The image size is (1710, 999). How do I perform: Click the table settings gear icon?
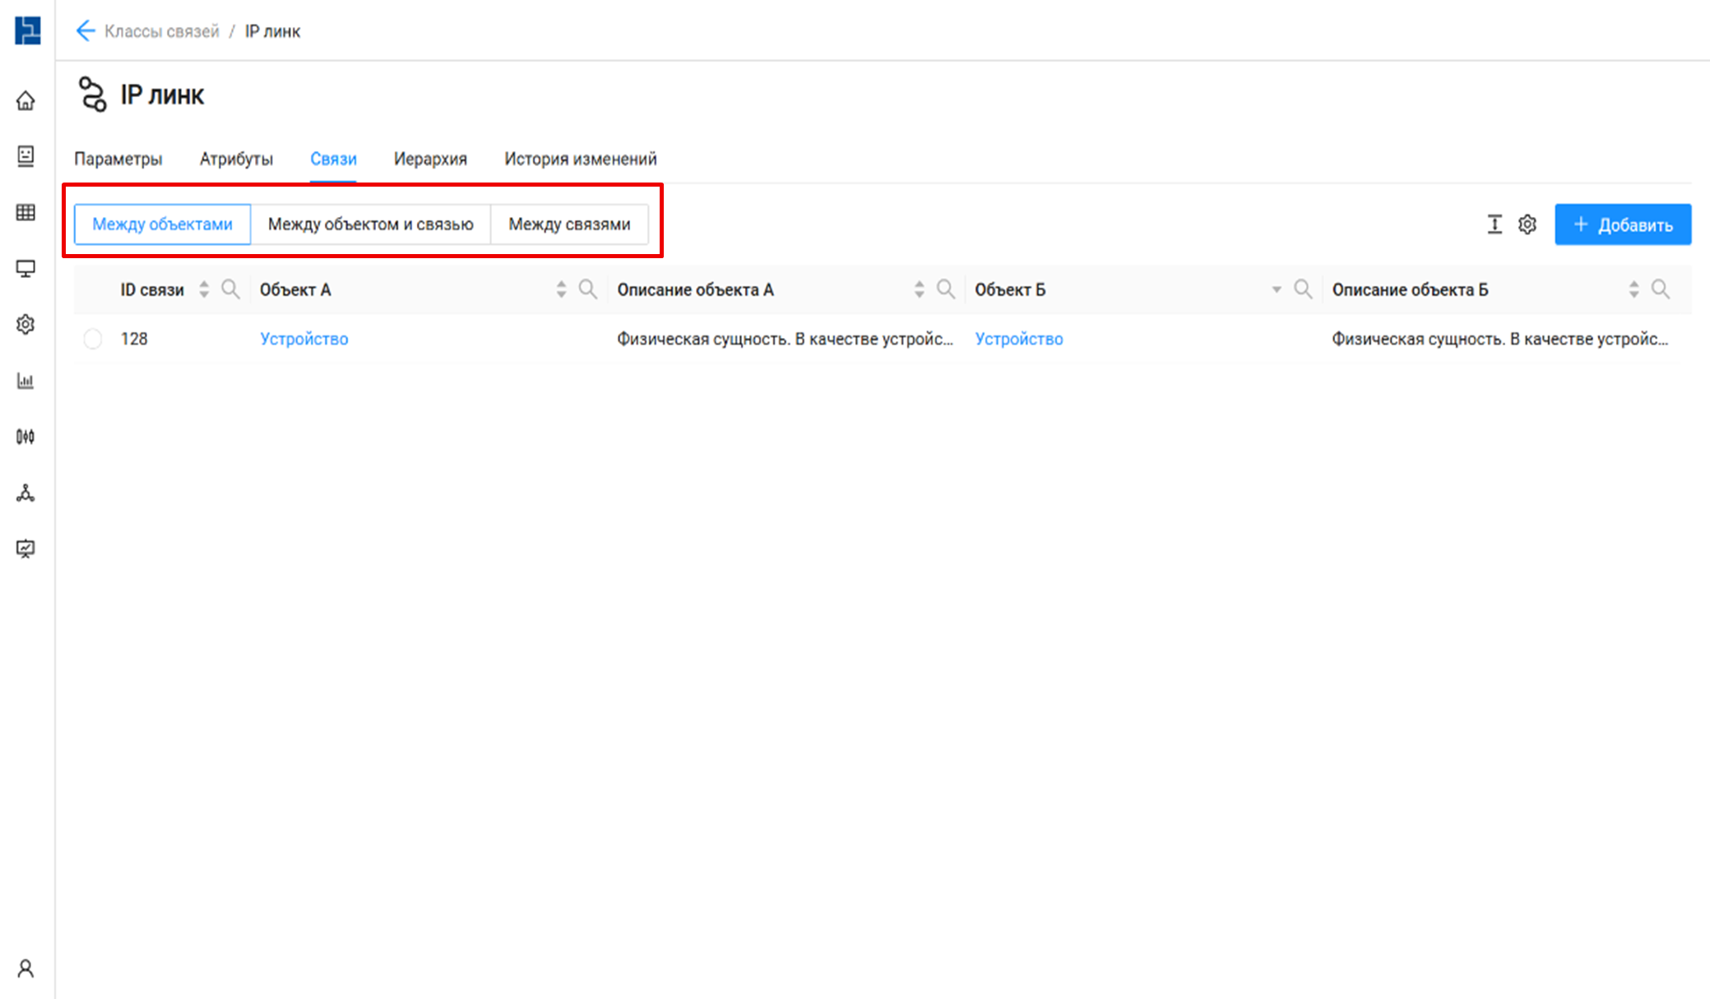1527,224
